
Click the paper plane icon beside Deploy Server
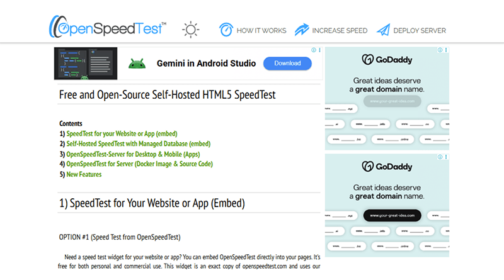(x=384, y=30)
